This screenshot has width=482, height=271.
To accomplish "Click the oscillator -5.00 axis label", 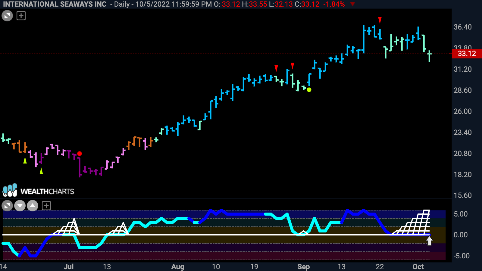I will tap(462, 256).
